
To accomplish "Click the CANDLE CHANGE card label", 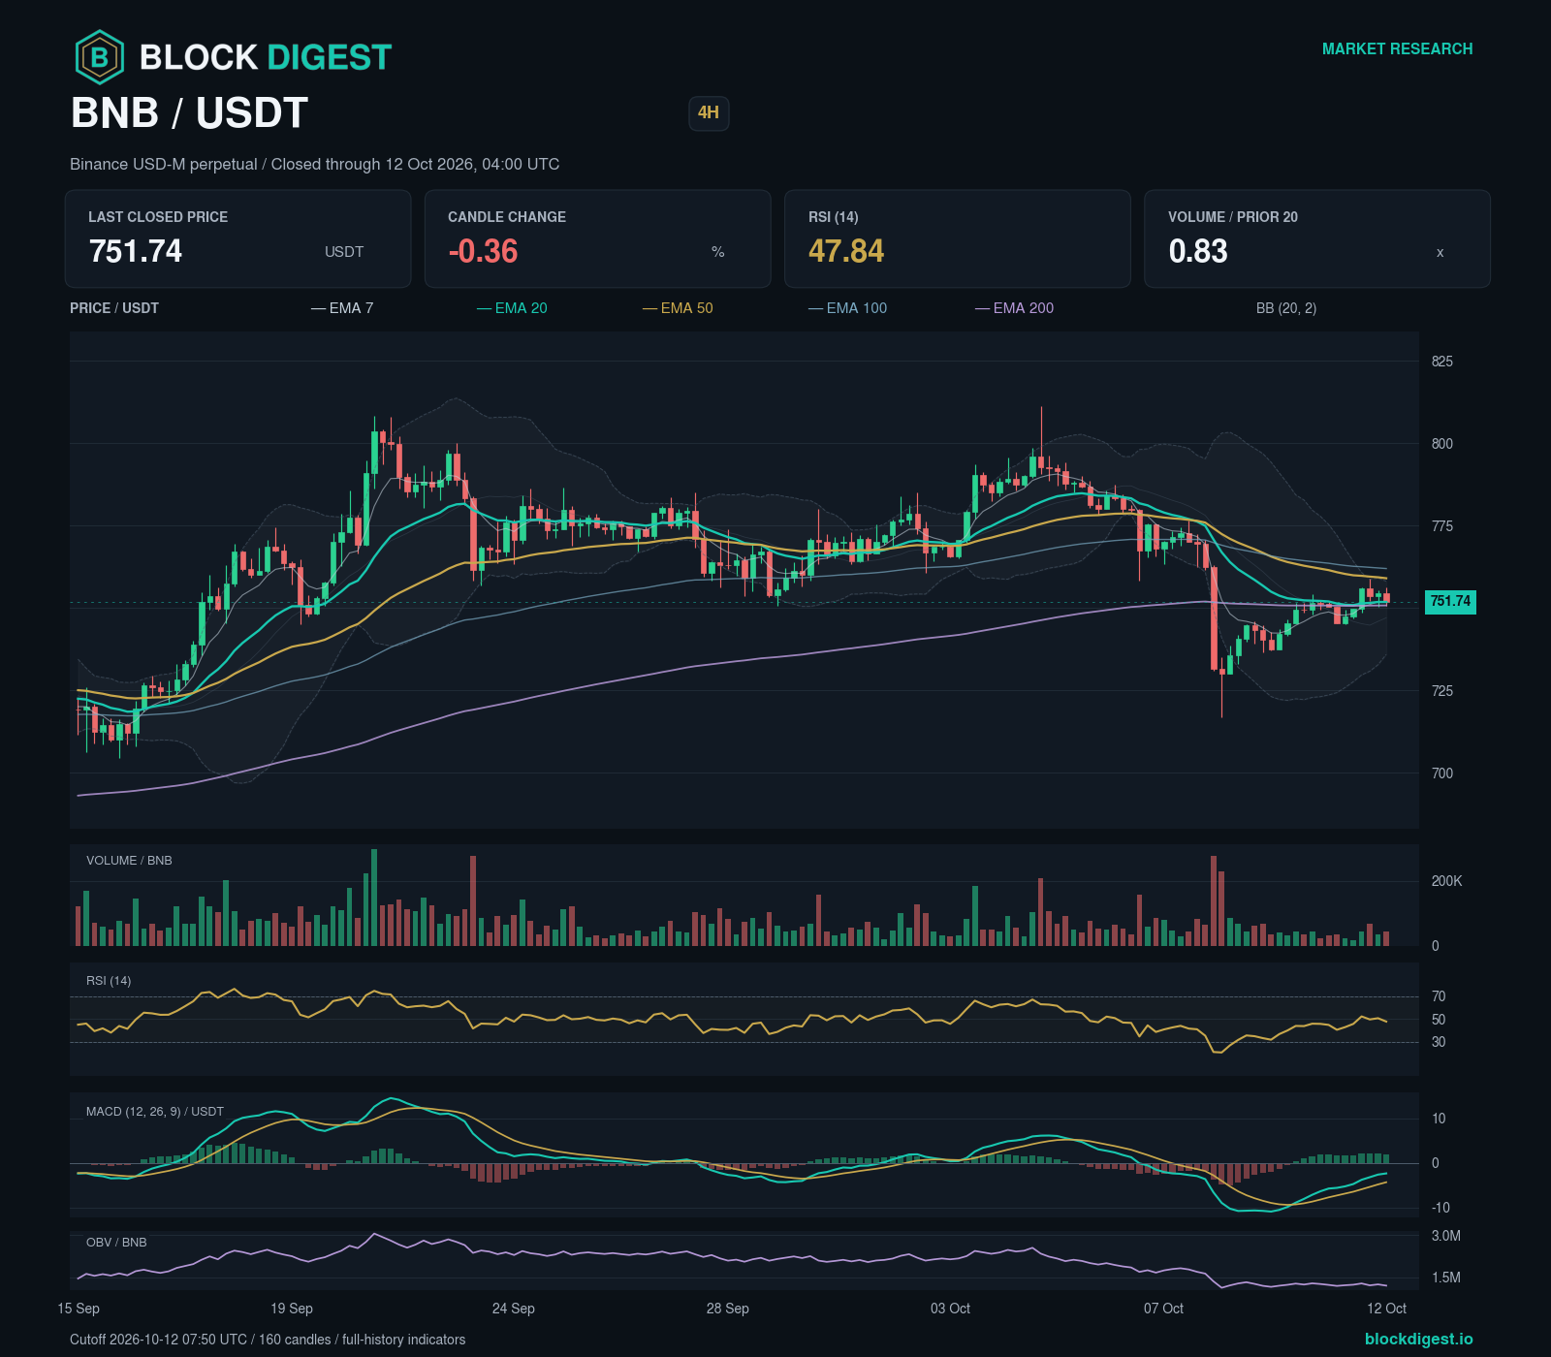I will [x=507, y=217].
